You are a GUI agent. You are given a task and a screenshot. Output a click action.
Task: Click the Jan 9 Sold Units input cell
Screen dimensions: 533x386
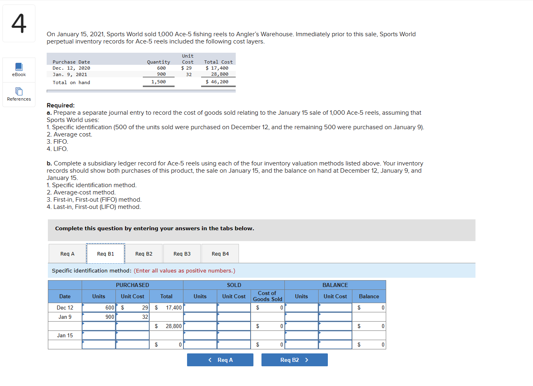coord(200,317)
